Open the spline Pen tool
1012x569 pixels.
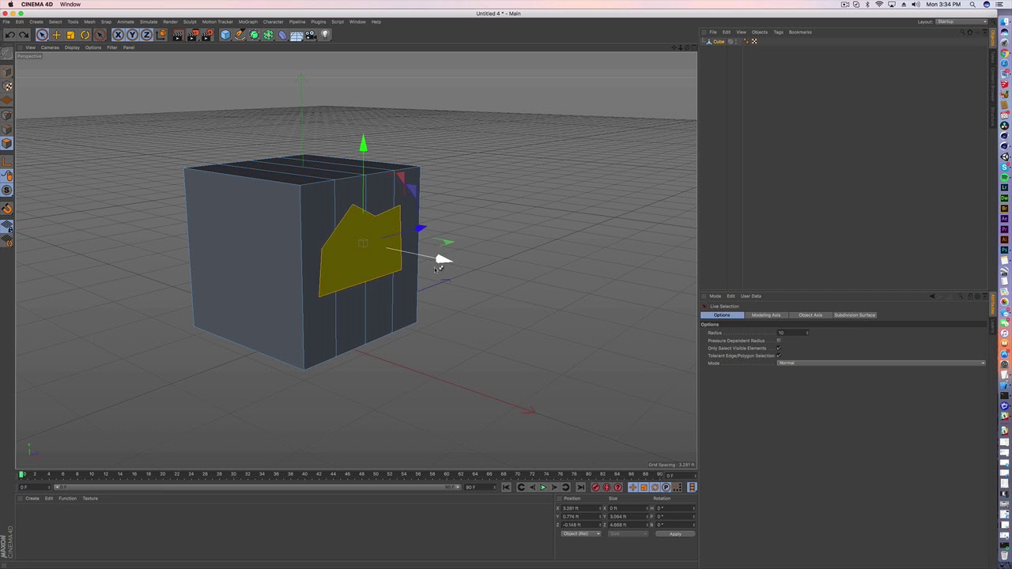click(240, 35)
